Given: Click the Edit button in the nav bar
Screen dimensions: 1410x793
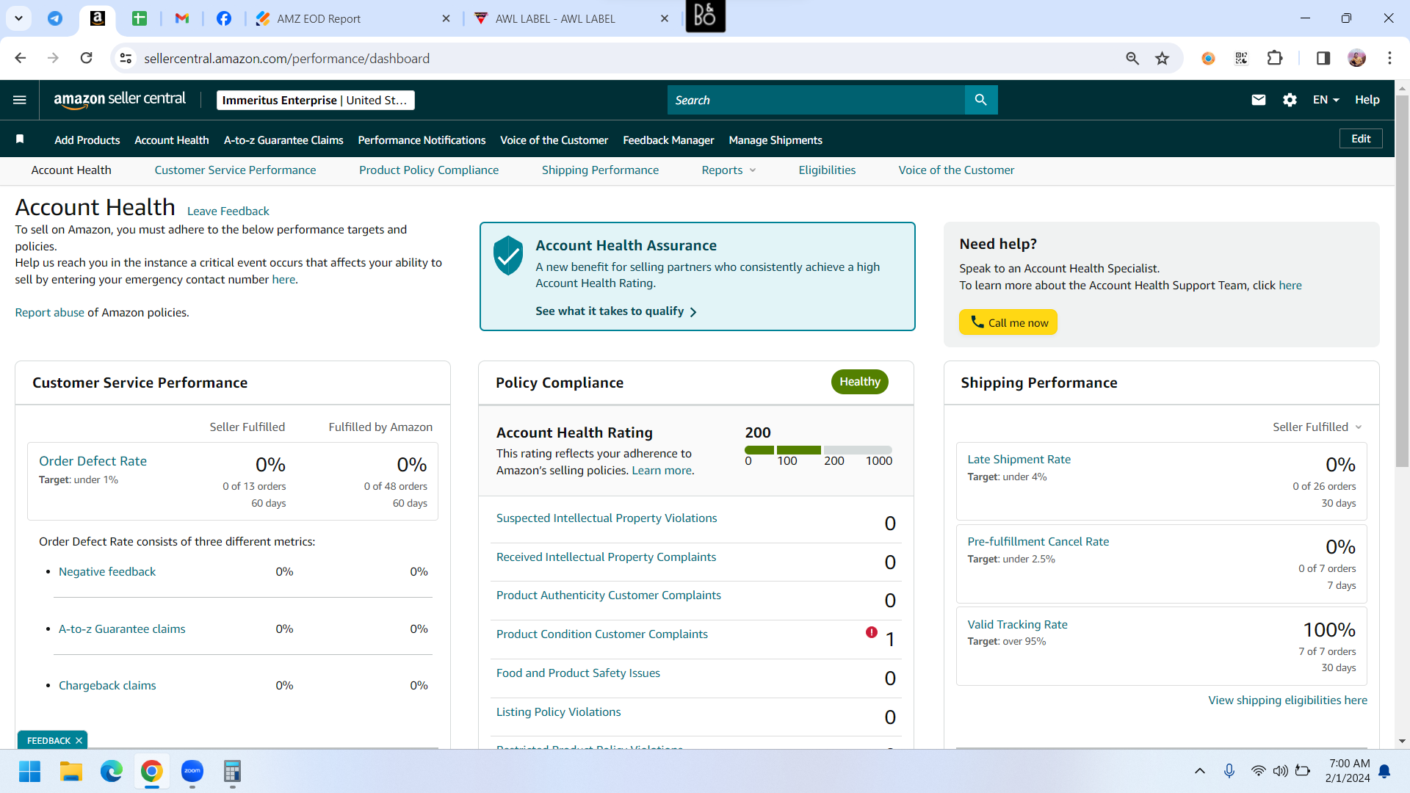Looking at the screenshot, I should coord(1361,139).
